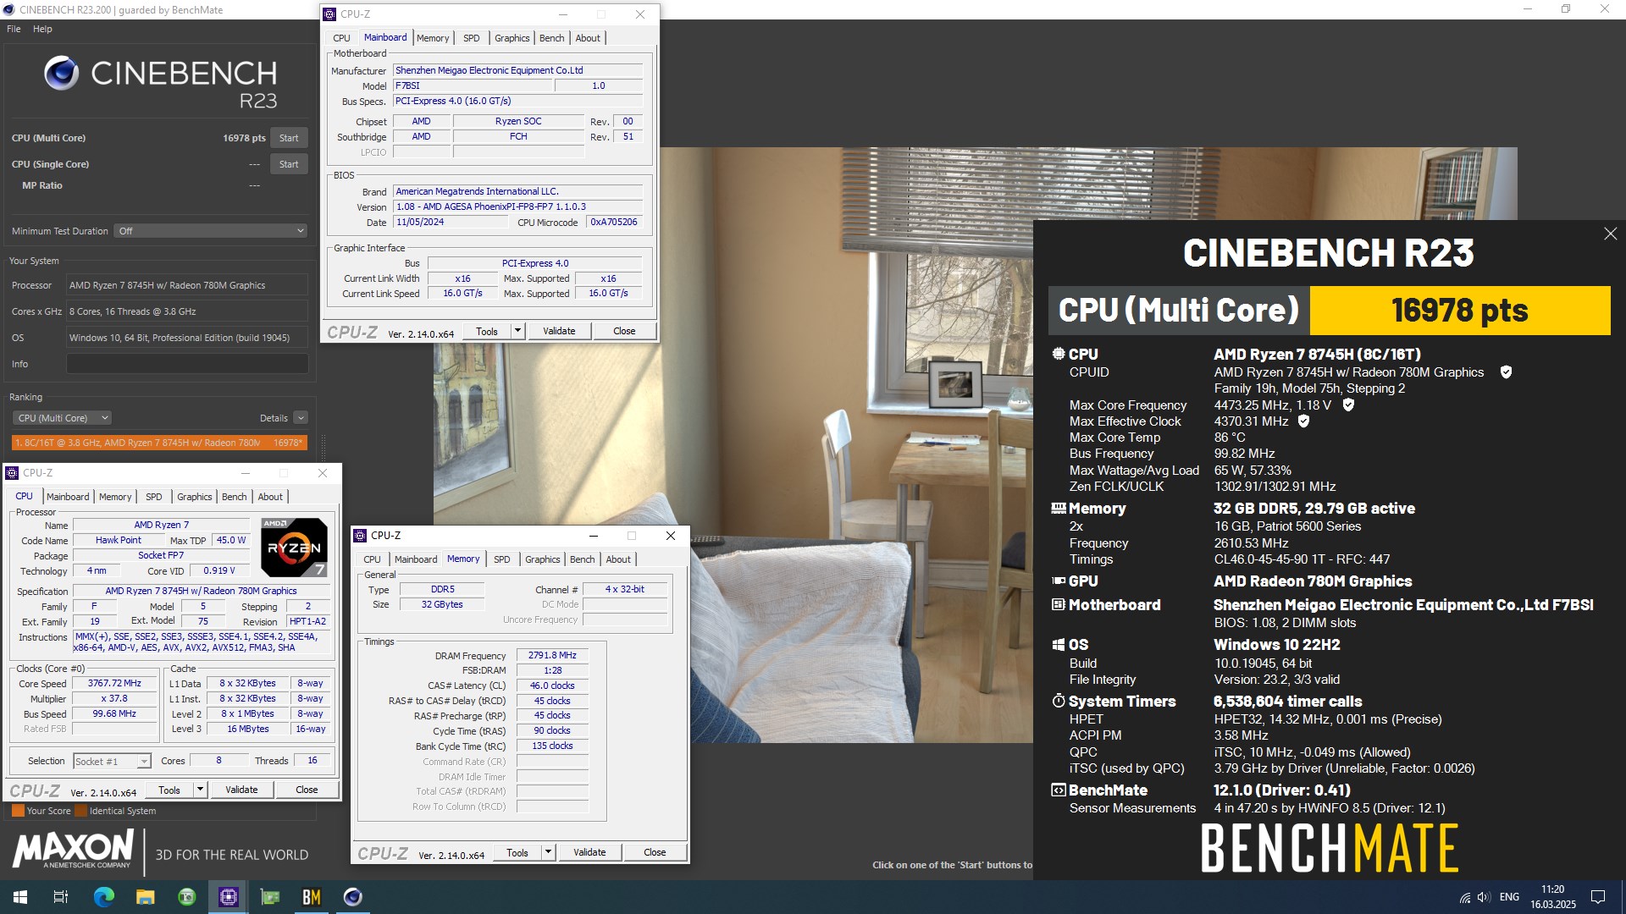Viewport: 1626px width, 914px height.
Task: Click Tools button in bottom-left CPU-Z window
Action: point(169,790)
